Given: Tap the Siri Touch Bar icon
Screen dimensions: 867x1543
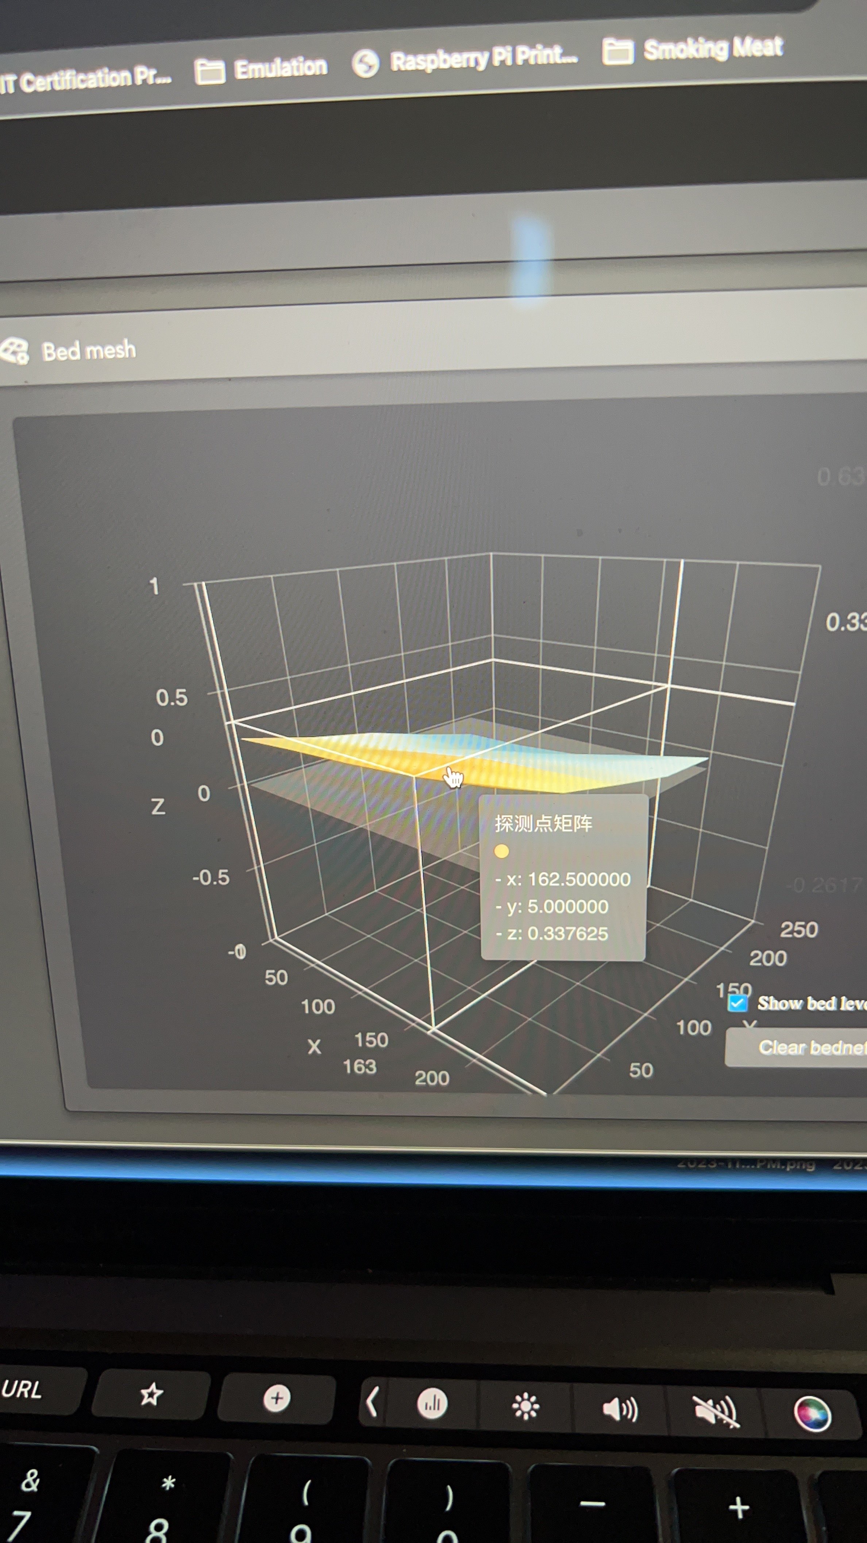Looking at the screenshot, I should [x=812, y=1414].
